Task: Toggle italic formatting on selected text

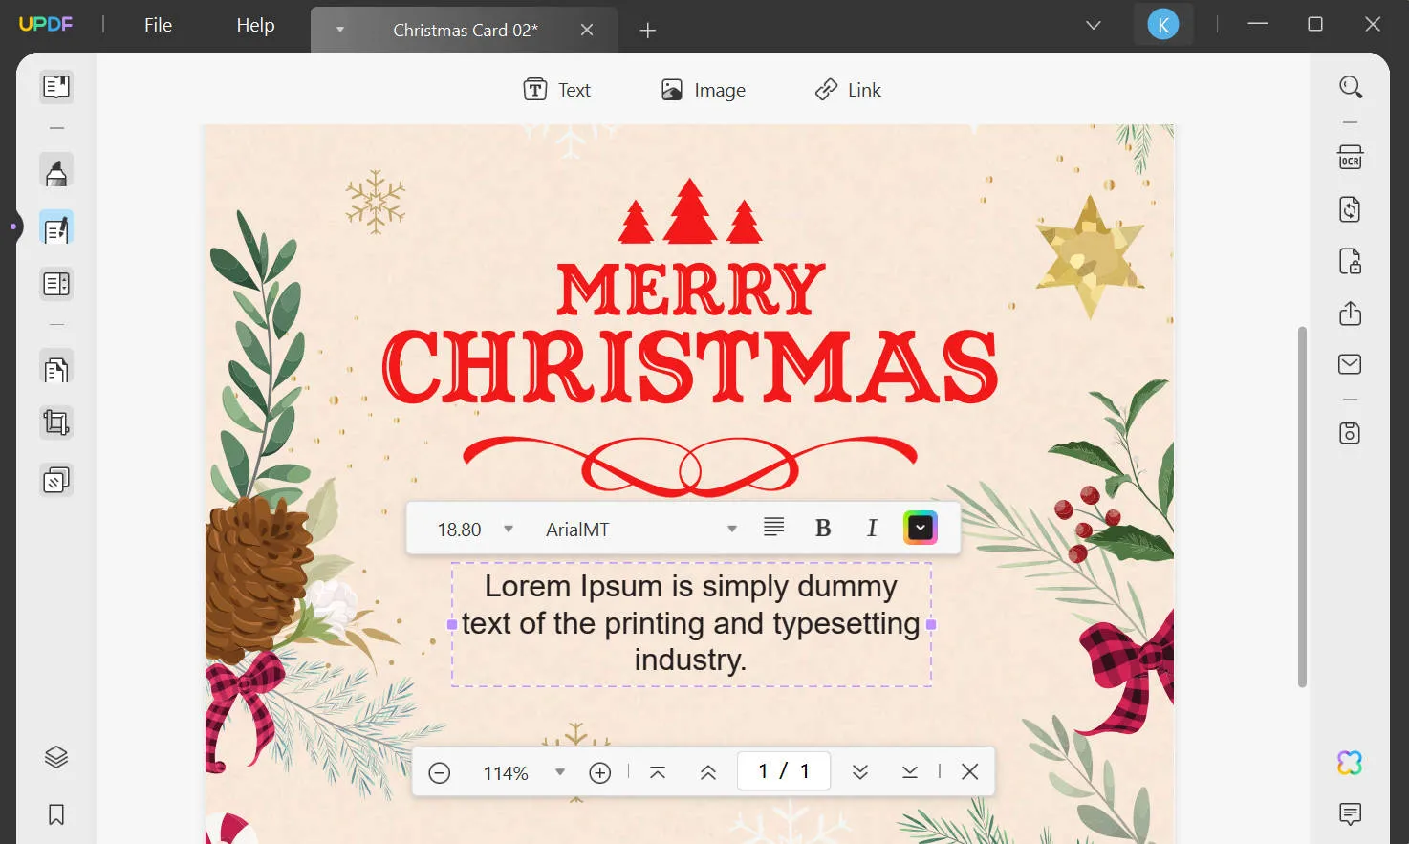Action: tap(871, 527)
